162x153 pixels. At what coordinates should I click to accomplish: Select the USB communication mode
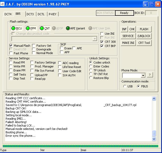point(125,87)
